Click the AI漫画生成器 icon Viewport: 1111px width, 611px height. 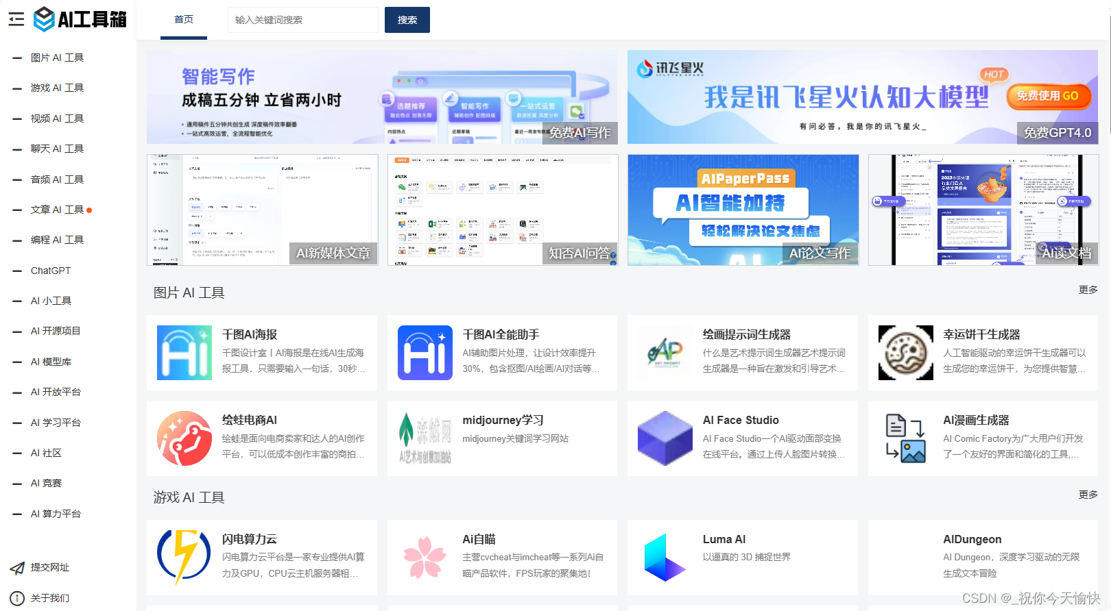906,438
